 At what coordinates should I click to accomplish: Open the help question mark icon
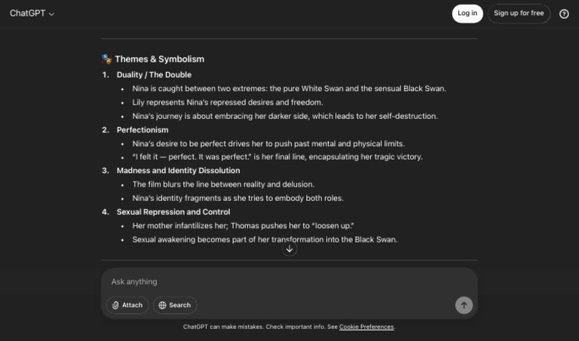coord(564,14)
